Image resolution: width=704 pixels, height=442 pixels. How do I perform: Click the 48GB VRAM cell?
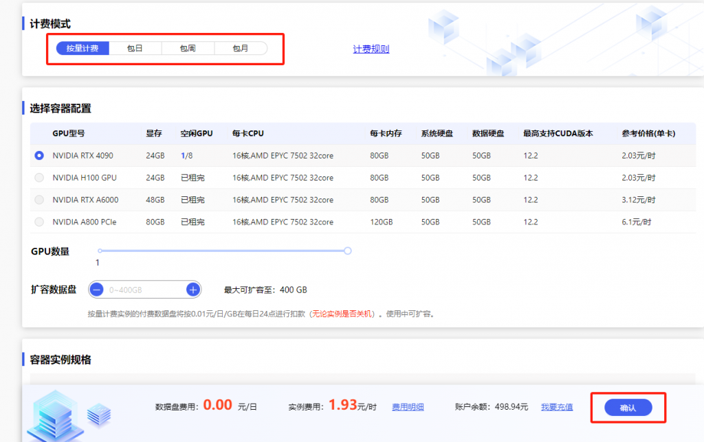155,200
